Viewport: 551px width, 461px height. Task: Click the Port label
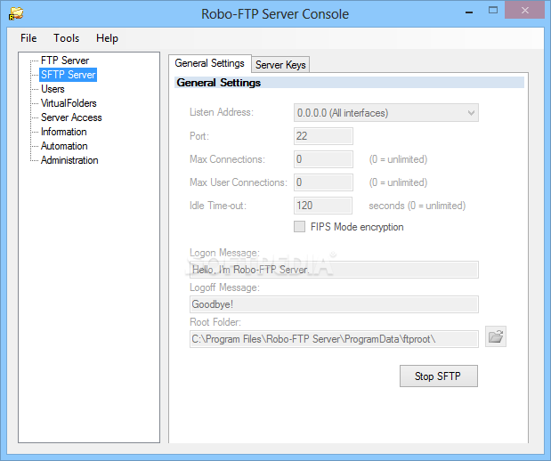(x=199, y=135)
